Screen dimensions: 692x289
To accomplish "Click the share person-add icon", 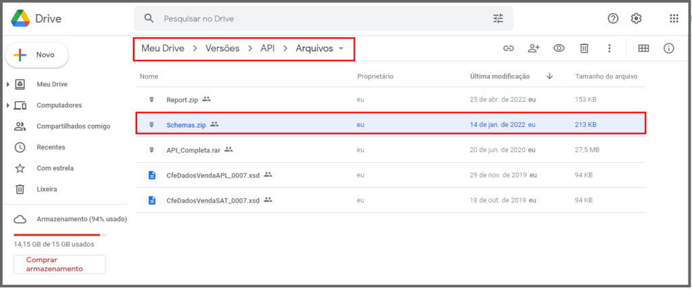I will pos(534,48).
